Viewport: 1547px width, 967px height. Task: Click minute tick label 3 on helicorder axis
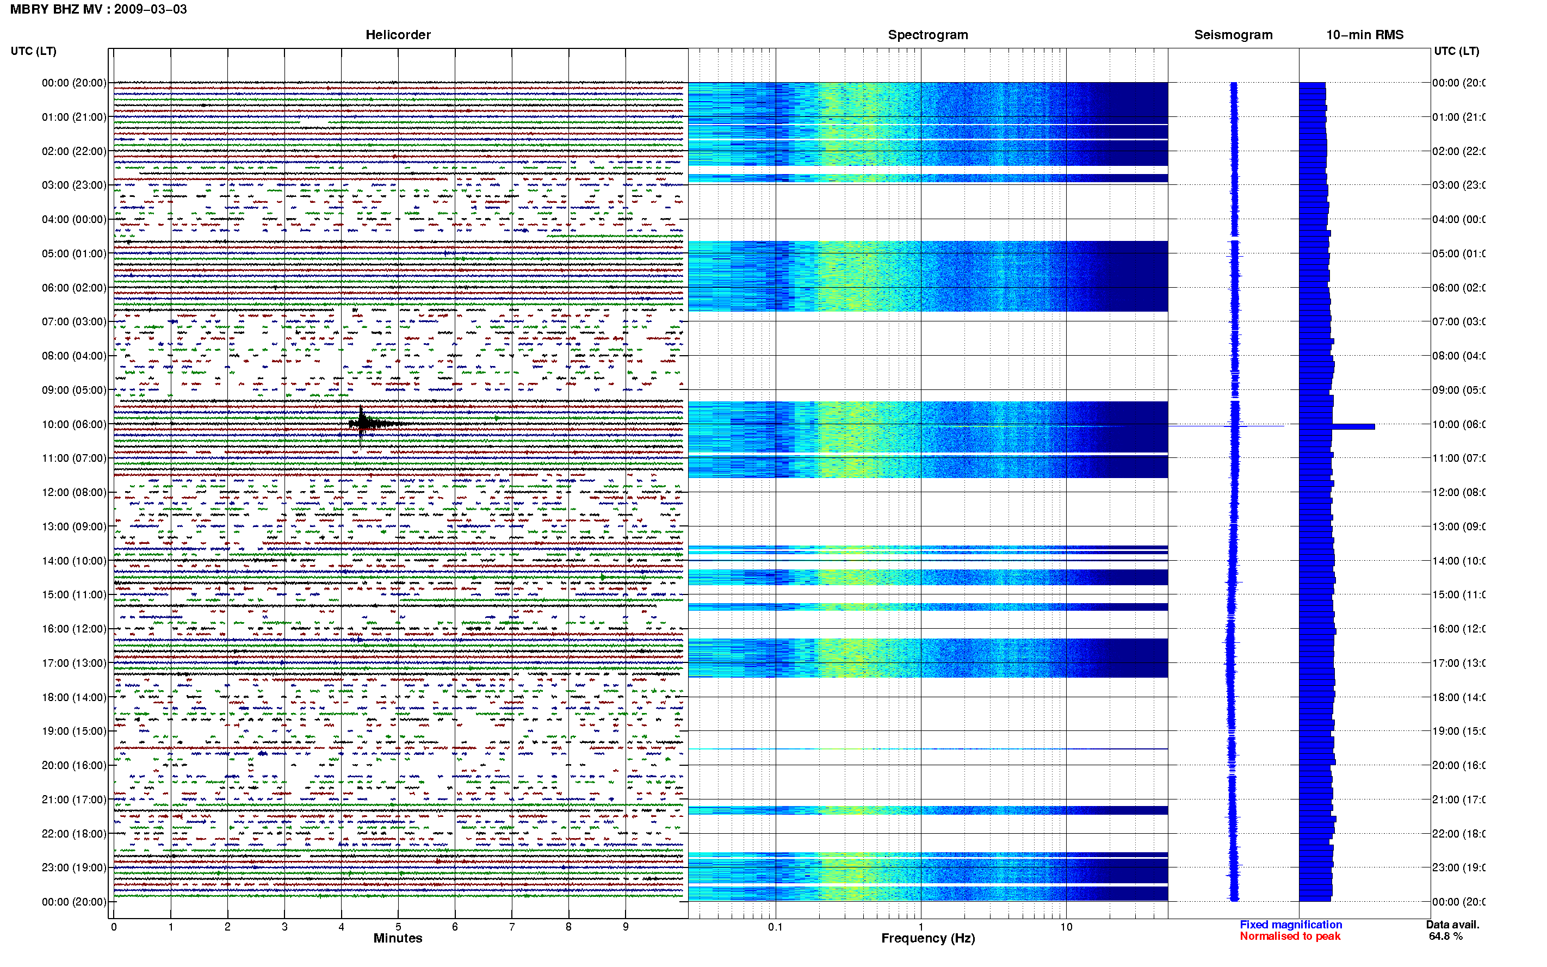(x=284, y=927)
